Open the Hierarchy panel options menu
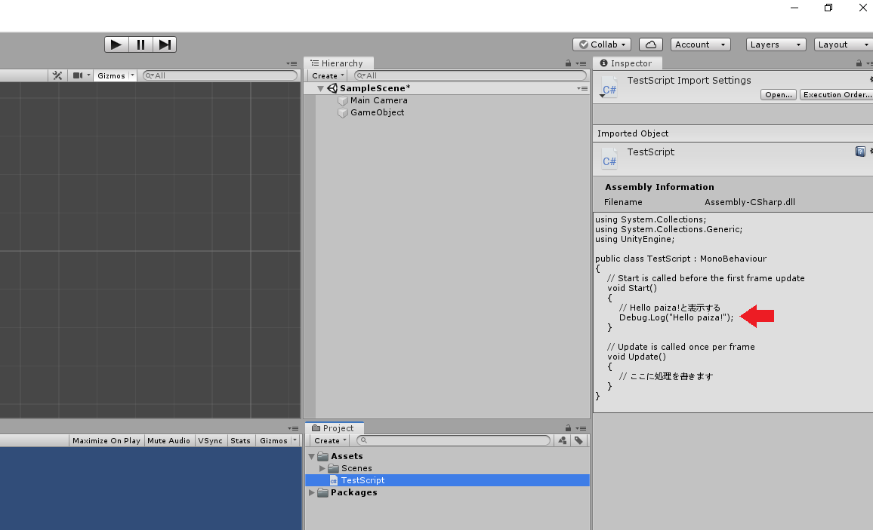 coord(581,63)
